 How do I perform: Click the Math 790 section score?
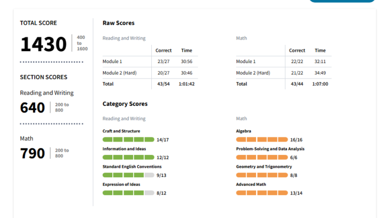pos(33,153)
